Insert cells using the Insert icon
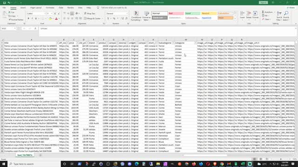 pos(242,15)
